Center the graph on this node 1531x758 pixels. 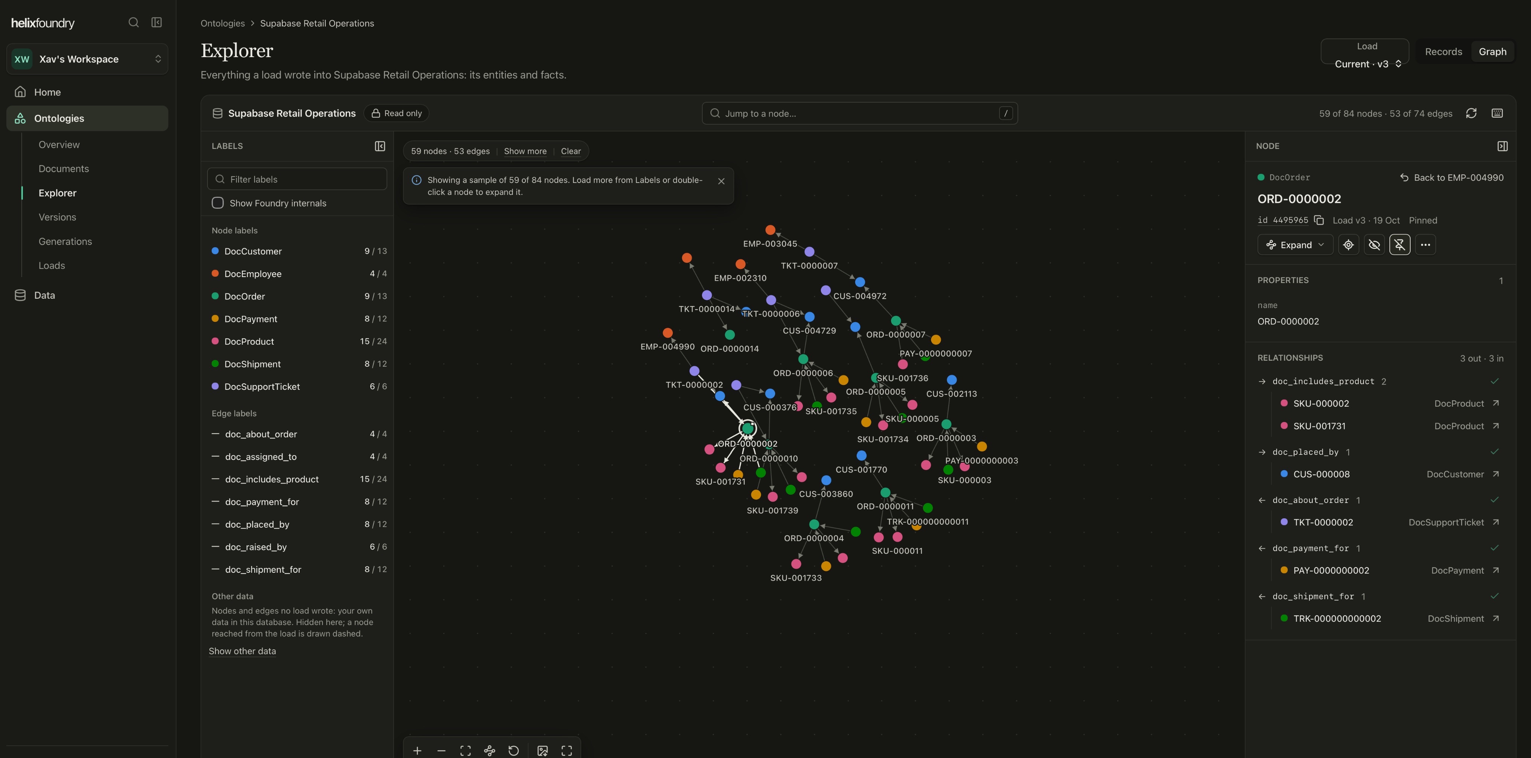(x=1349, y=245)
